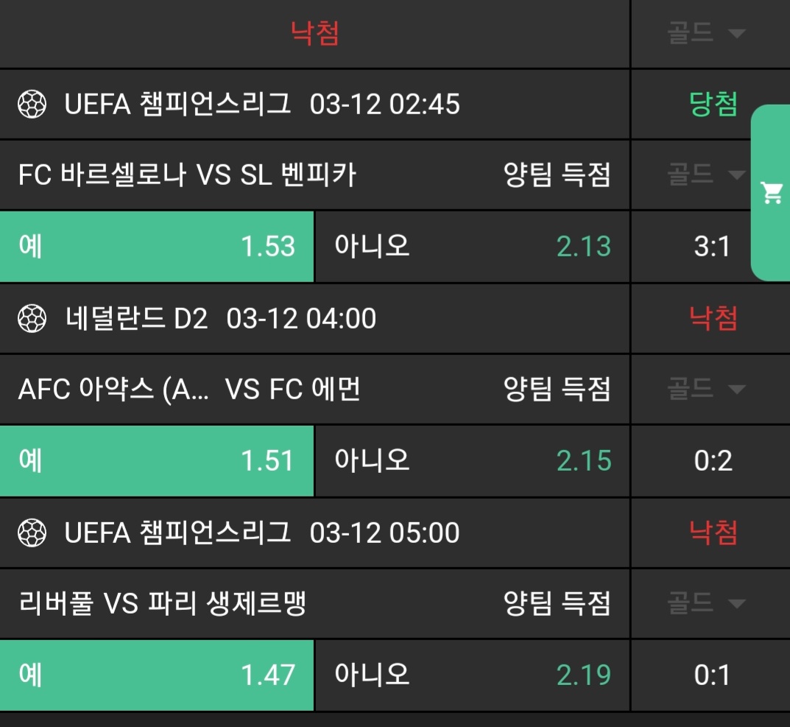This screenshot has width=790, height=727.
Task: Click soccer ball icon beside 03-12 02:45 match
Action: [x=32, y=105]
